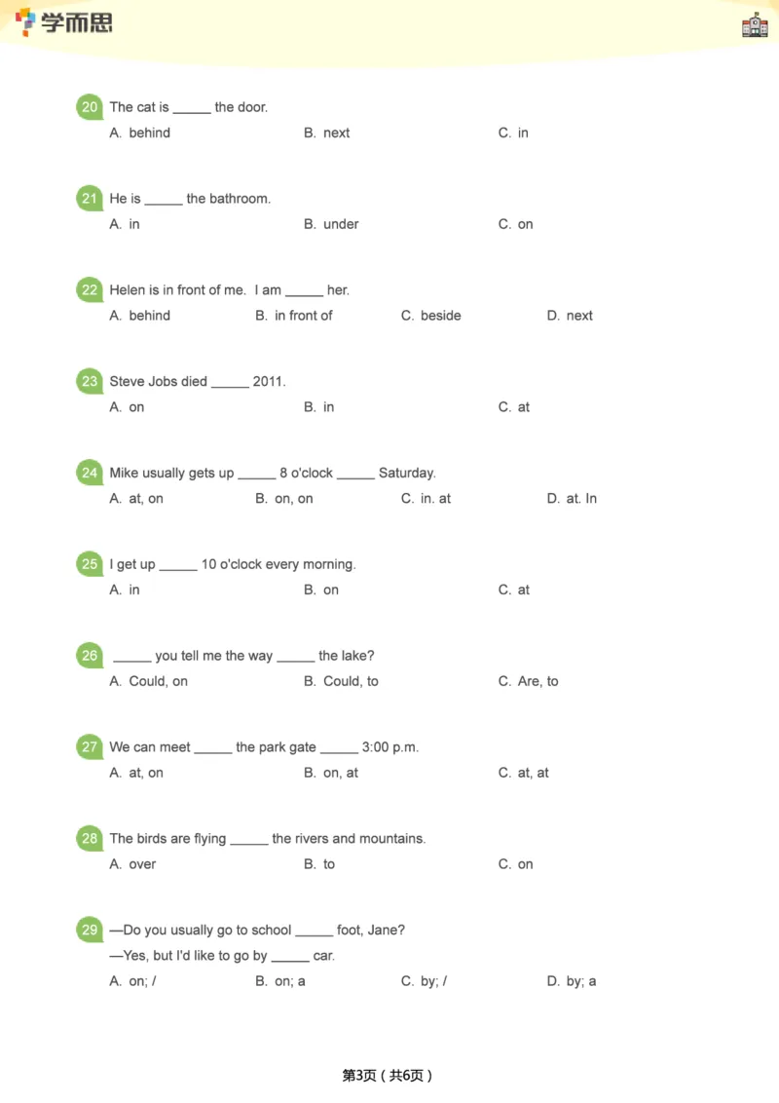779x1103 pixels.
Task: Click question number 24 badge
Action: point(90,473)
